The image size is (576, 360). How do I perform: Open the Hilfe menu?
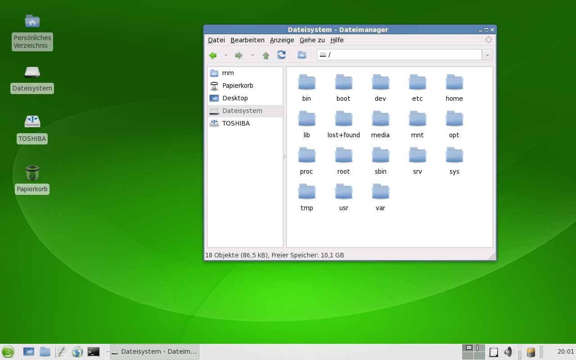(337, 40)
